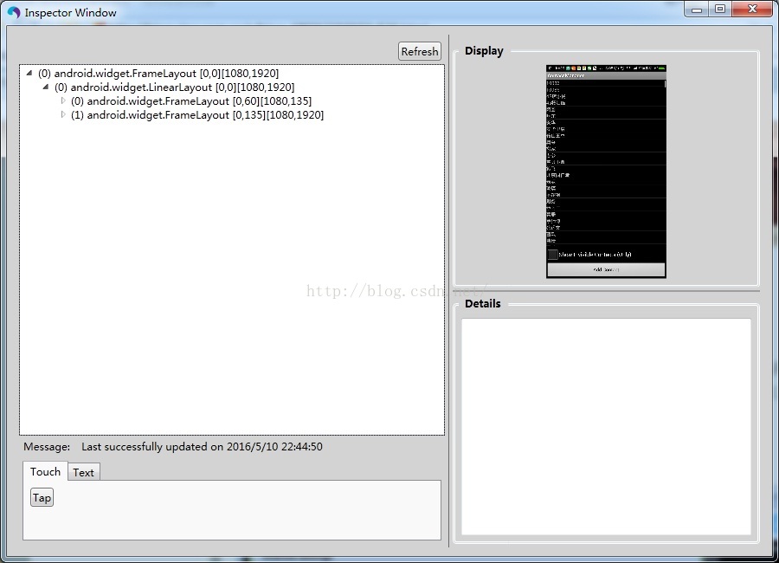
Task: Toggle the checkbox in device preview
Action: click(552, 254)
